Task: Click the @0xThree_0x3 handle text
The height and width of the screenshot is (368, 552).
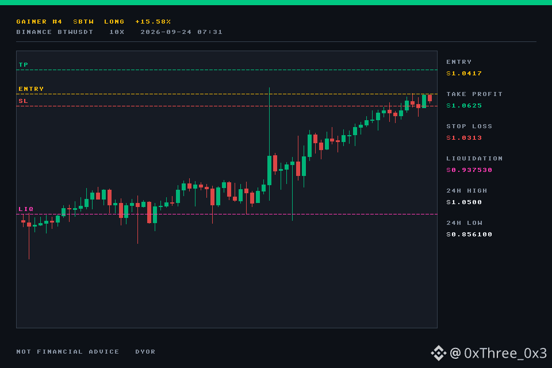Action: pyautogui.click(x=498, y=353)
